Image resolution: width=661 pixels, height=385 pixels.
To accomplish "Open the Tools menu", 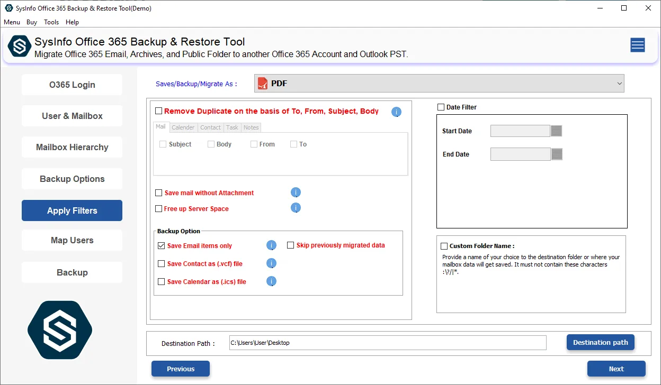I will 51,22.
